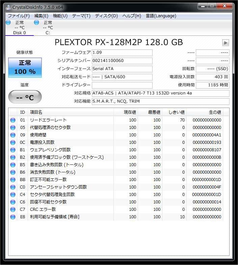Open the 言語(Language) menu
Viewport: 238px width, 265px height.
(x=161, y=16)
